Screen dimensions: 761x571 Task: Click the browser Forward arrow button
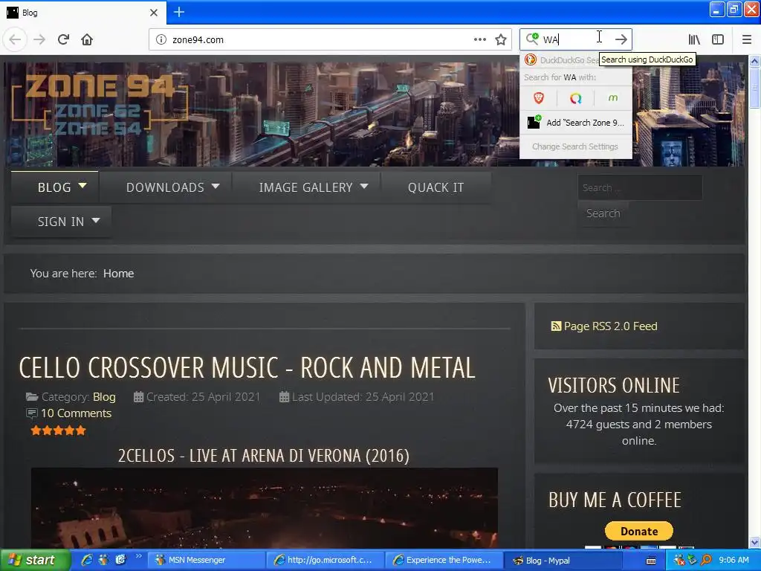click(x=39, y=39)
